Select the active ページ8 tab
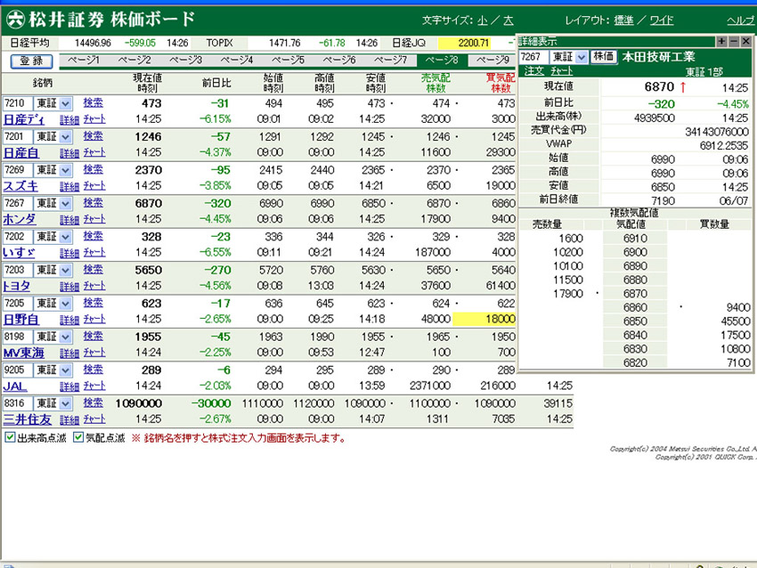The width and height of the screenshot is (757, 568). [442, 61]
